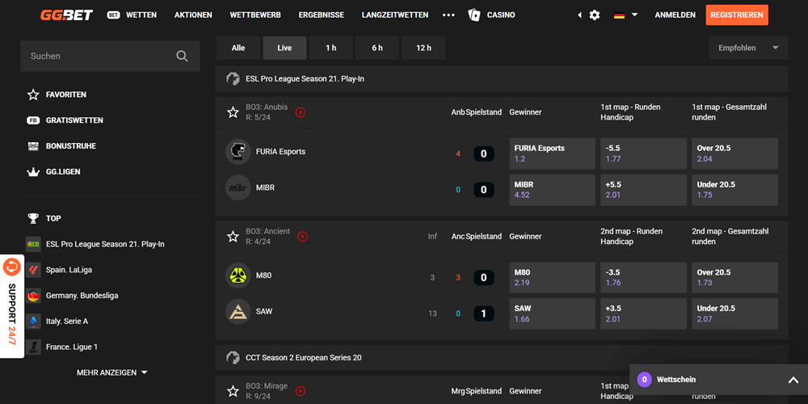808x404 pixels.
Task: Open the Empfohlen sorting dropdown
Action: click(748, 48)
